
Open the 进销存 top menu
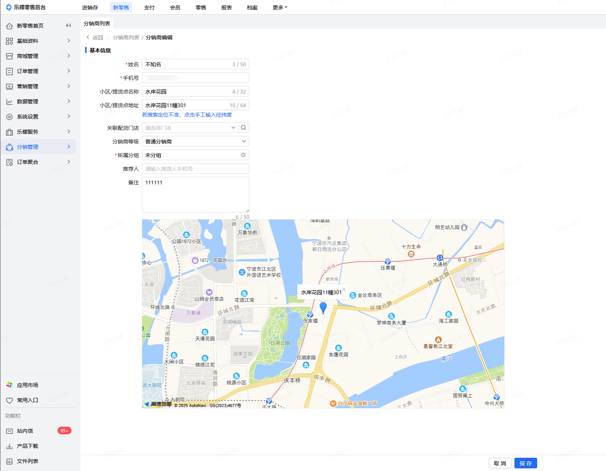click(x=90, y=7)
